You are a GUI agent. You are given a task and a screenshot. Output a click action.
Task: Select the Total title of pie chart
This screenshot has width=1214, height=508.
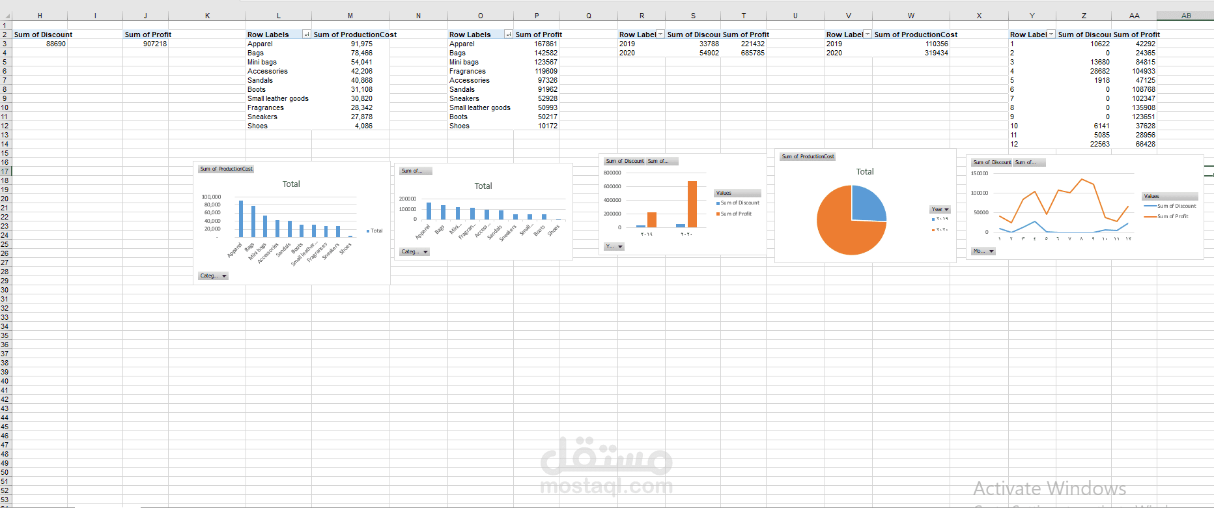click(865, 172)
